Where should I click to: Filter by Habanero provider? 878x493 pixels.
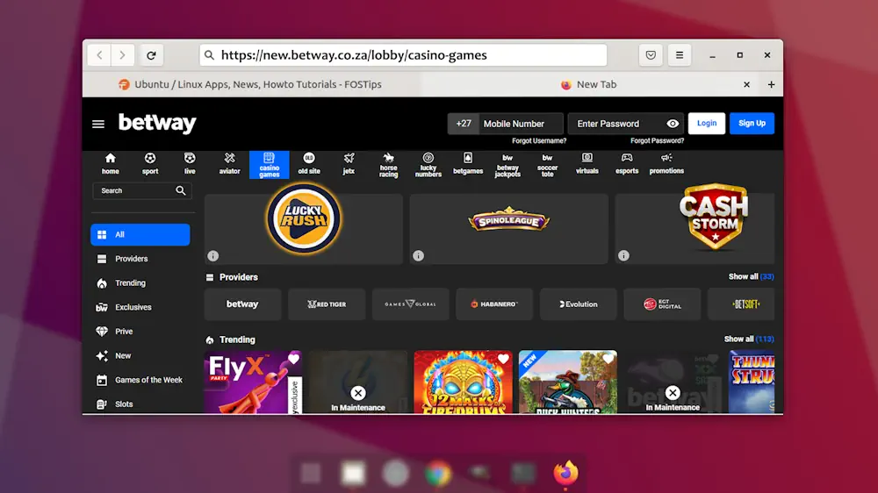coord(494,304)
